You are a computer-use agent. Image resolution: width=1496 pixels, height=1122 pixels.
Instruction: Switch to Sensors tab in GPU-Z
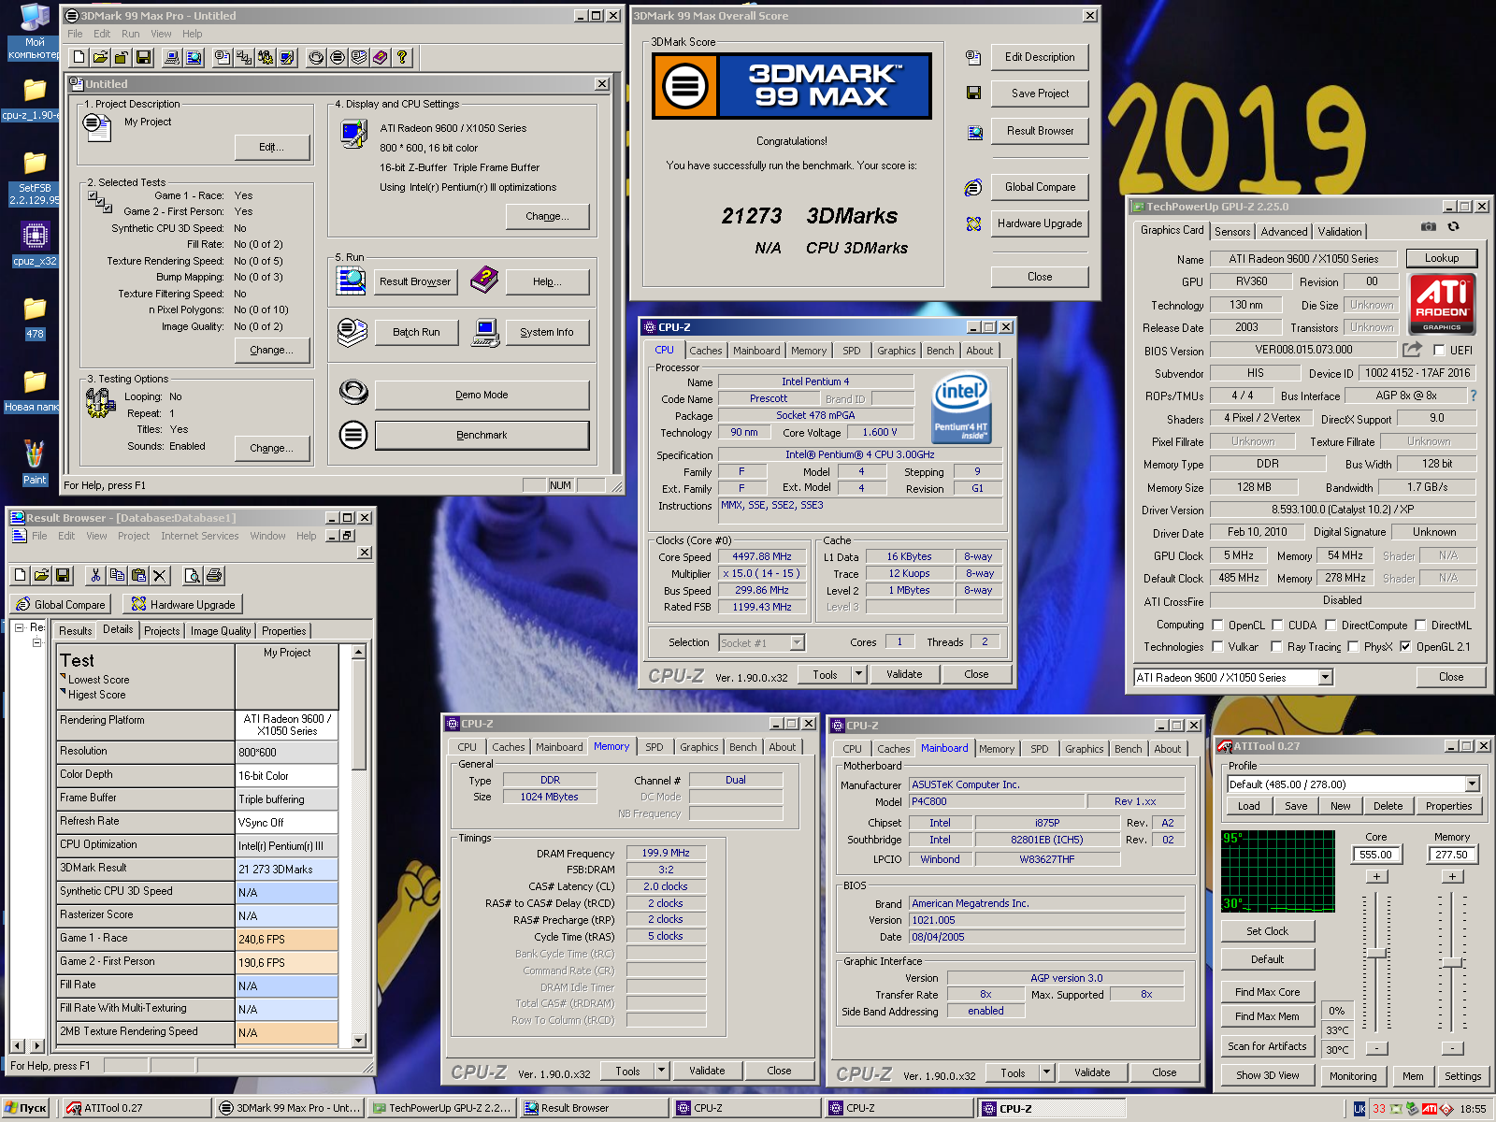coord(1232,232)
